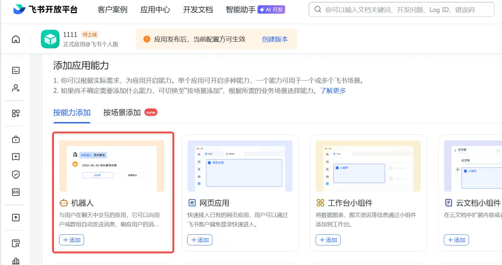This screenshot has width=502, height=265.
Task: Click the Feishu Open Platform bird logo
Action: [19, 9]
